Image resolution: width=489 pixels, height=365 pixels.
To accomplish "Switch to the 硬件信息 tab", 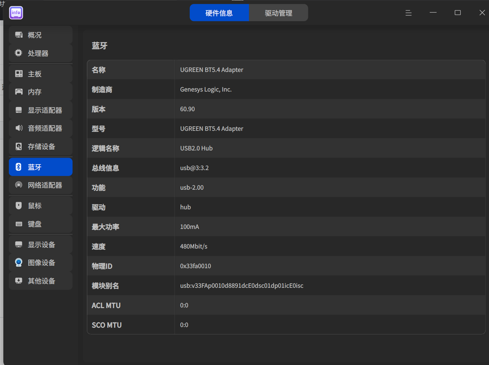I will pyautogui.click(x=219, y=13).
